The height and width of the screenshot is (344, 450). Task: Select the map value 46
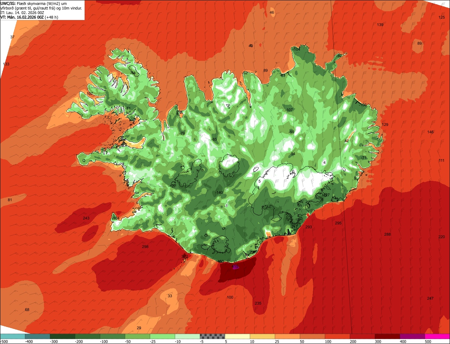click(x=272, y=12)
